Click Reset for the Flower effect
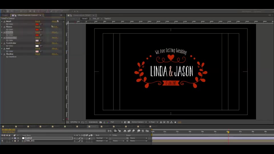The image size is (274, 154). click(x=38, y=27)
